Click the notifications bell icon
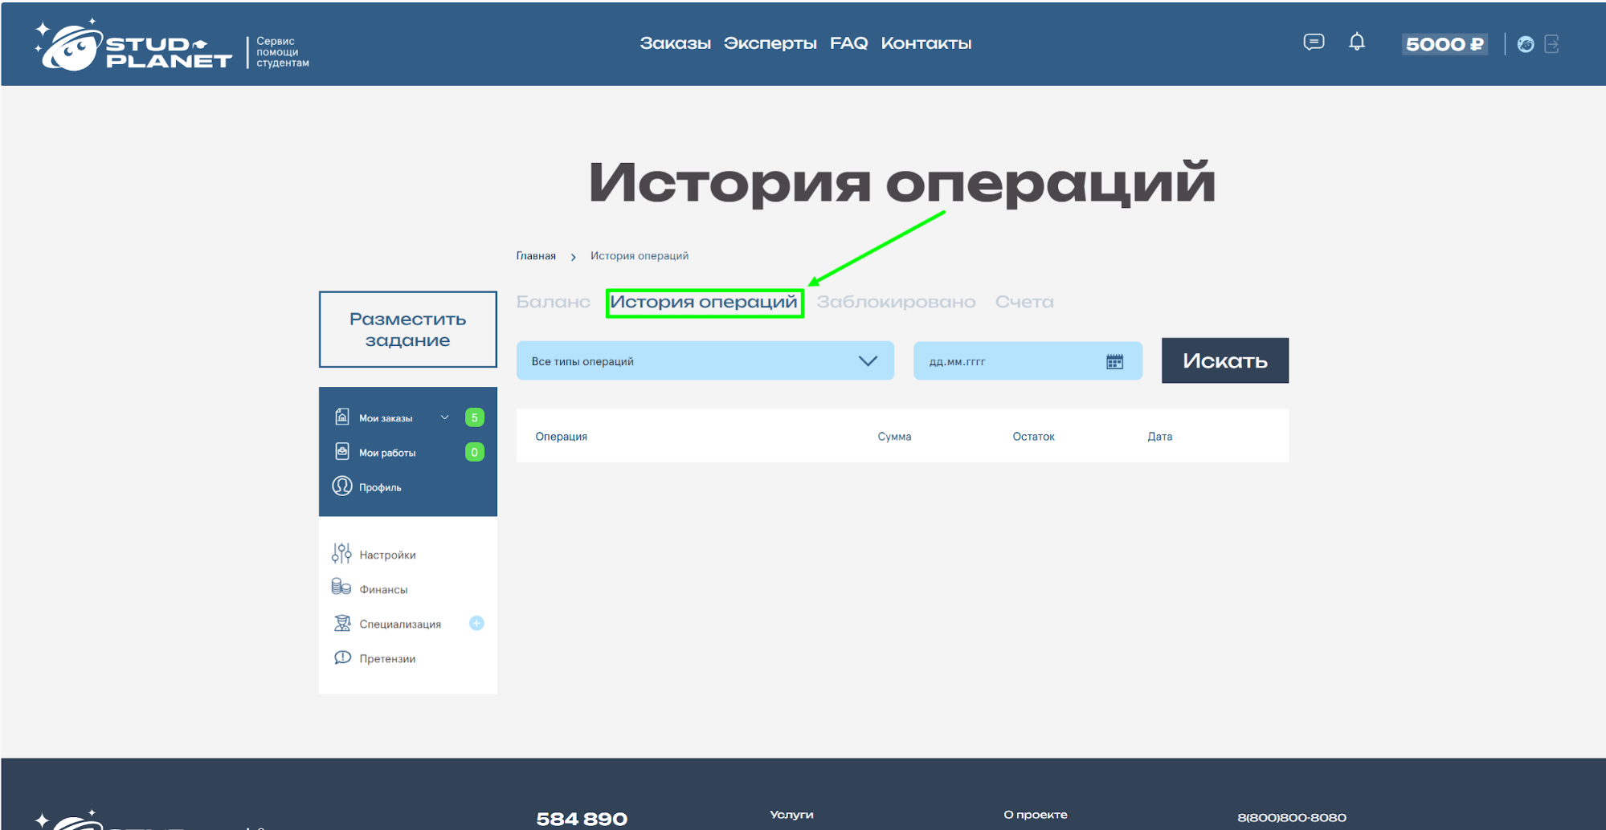 (x=1357, y=42)
